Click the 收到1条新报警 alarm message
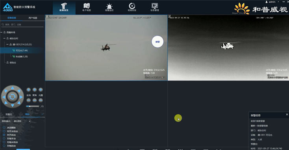Viewport: 289px width, 150px height. tap(258, 121)
